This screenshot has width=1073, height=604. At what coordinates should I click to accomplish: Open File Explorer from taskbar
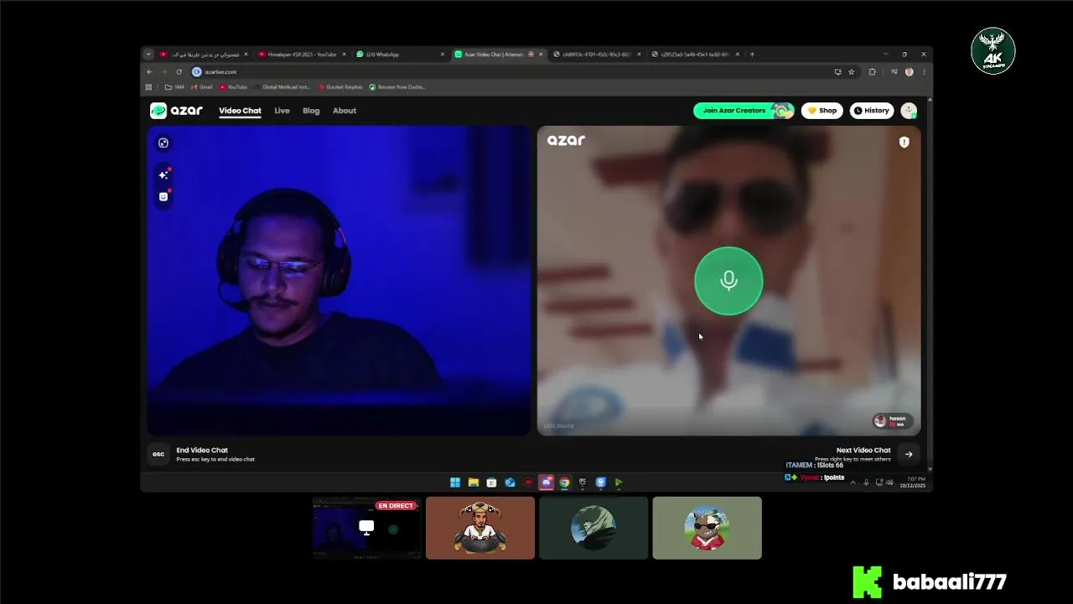474,482
